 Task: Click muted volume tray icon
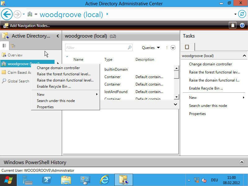pos(204,180)
